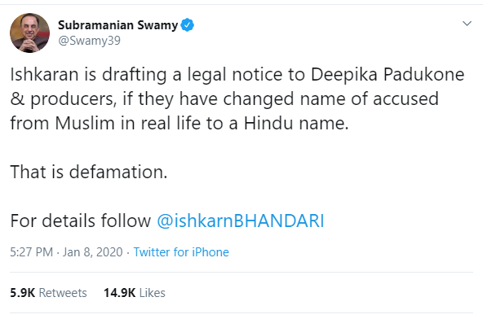Screen dimensions: 483x319
Task: Click the Jan 8, 2020 date
Action: point(93,252)
